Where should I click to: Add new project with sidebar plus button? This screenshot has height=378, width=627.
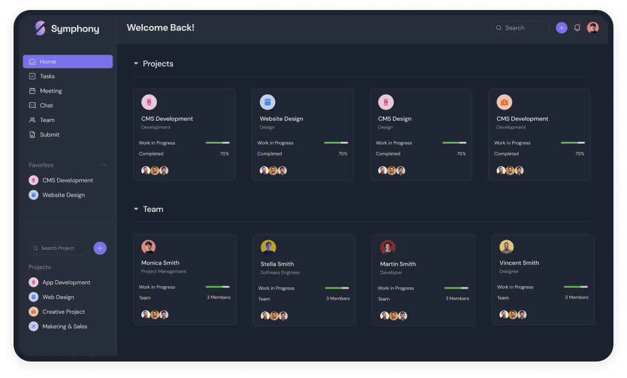pos(100,248)
